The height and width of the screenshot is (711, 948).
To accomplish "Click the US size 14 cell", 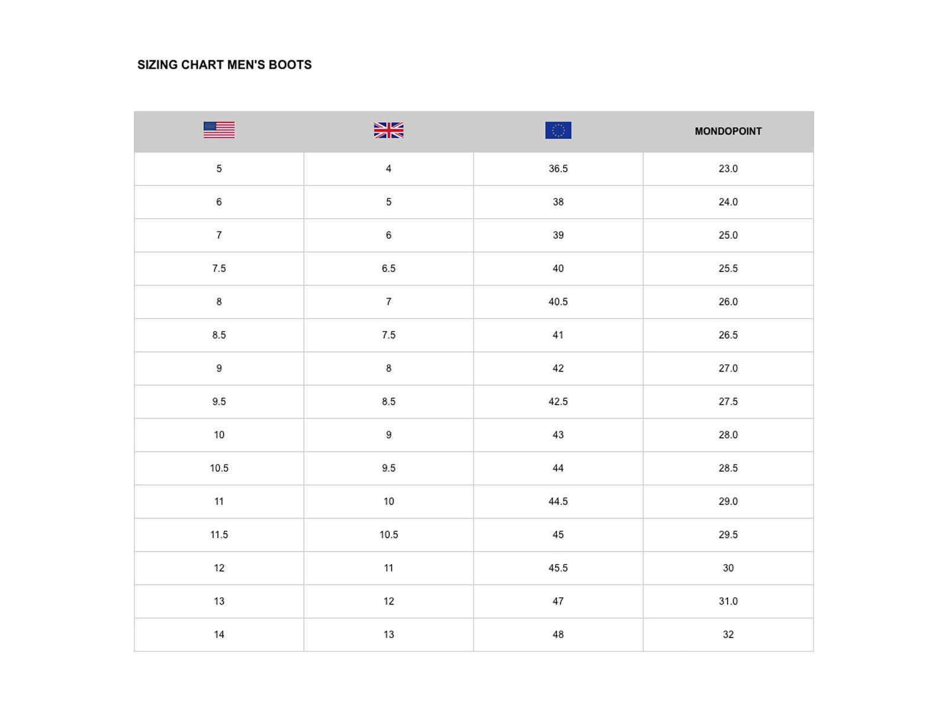I will (219, 635).
